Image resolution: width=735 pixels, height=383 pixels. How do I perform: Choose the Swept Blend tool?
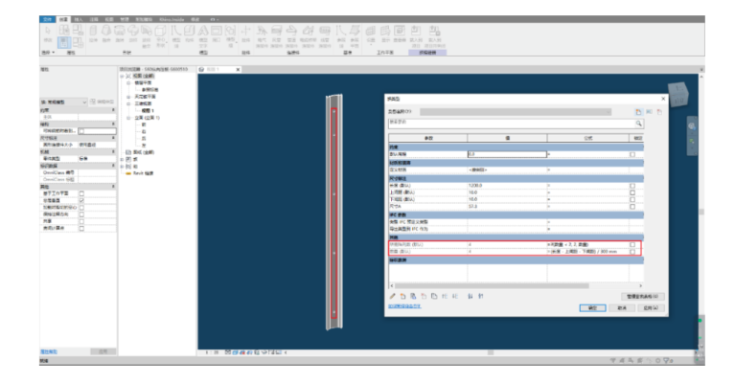[146, 35]
